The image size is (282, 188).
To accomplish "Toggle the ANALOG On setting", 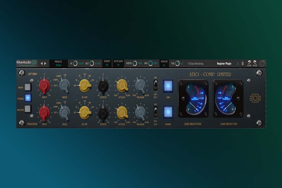I will click(164, 63).
